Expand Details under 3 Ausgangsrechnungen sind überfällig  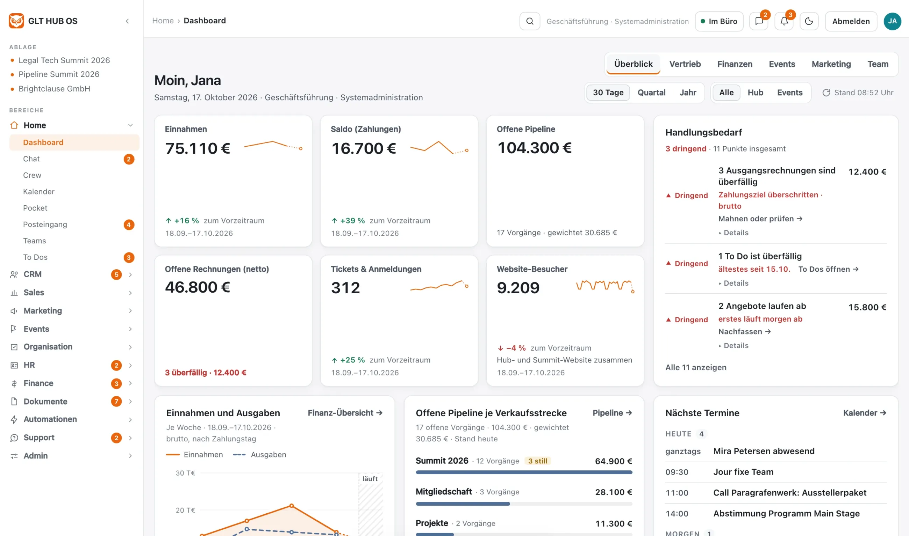[733, 233]
